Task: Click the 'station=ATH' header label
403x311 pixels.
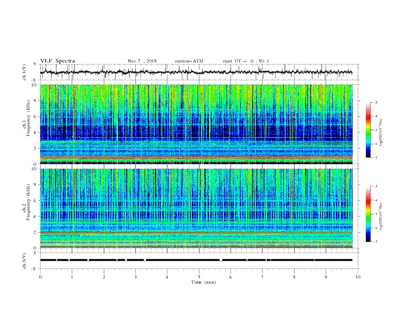Action: (x=189, y=61)
